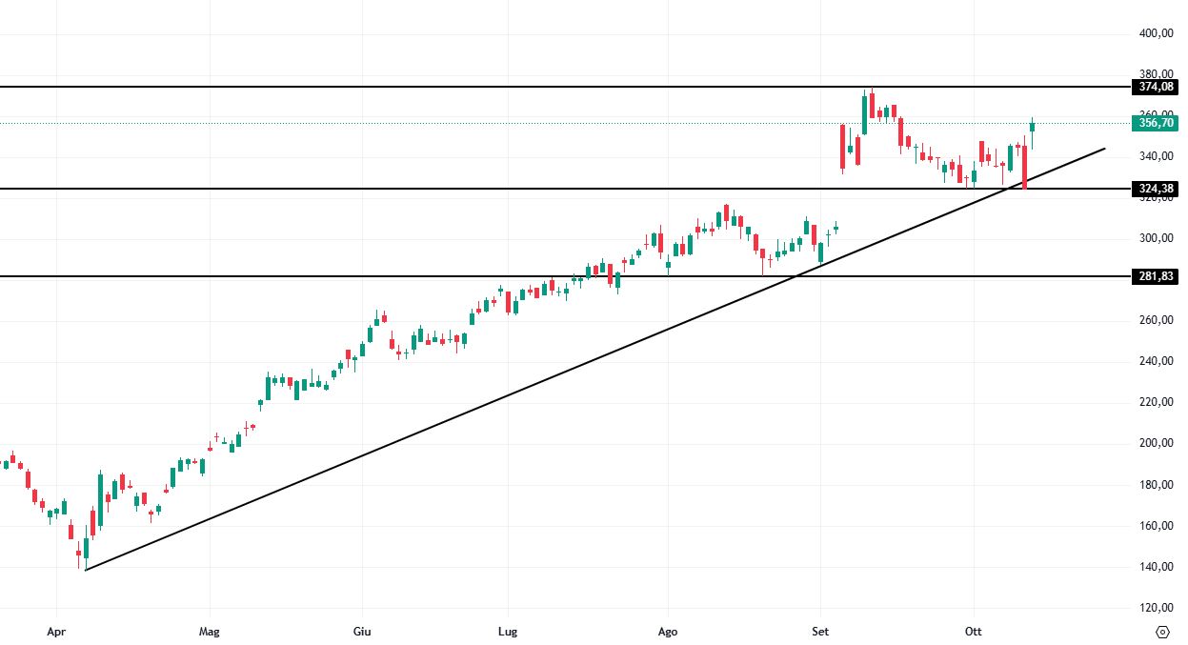Click the 200,00 price scale value
Screen dimensions: 1188x645
(1156, 443)
